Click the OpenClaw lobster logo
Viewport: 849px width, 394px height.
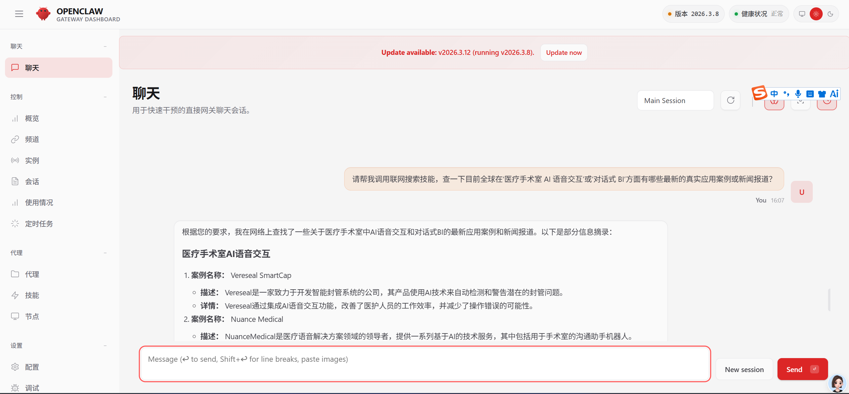[x=43, y=14]
